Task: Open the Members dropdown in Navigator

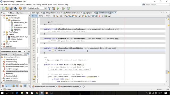Action: pos(7,54)
